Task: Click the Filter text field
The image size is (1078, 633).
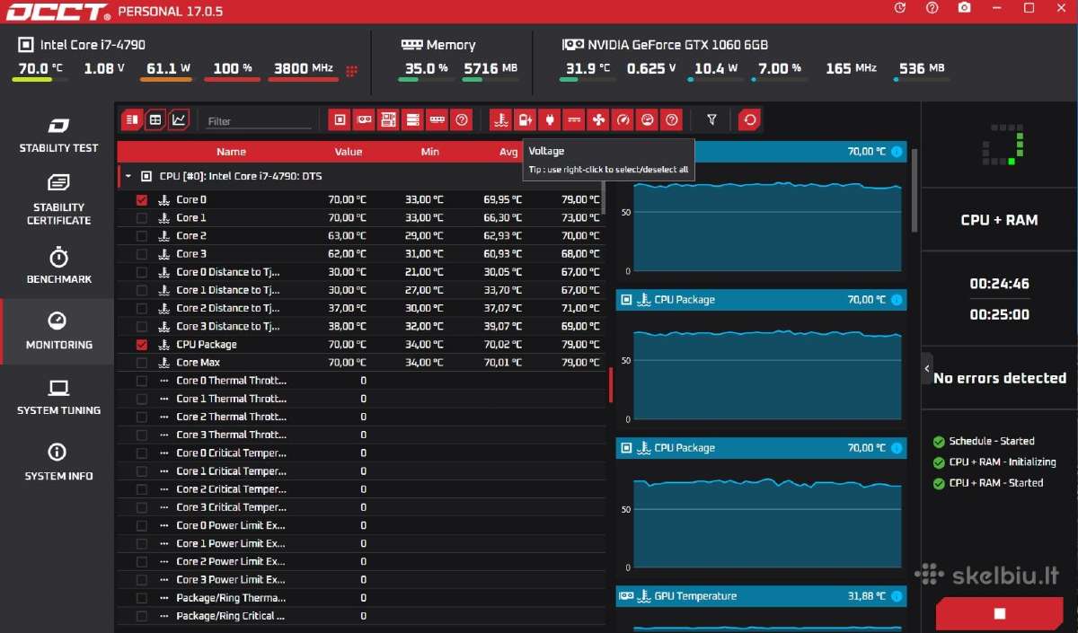Action: (x=259, y=121)
